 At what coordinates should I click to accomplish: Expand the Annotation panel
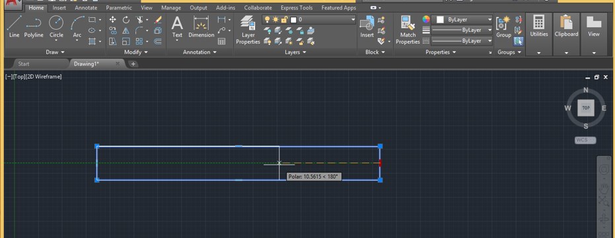tap(200, 52)
